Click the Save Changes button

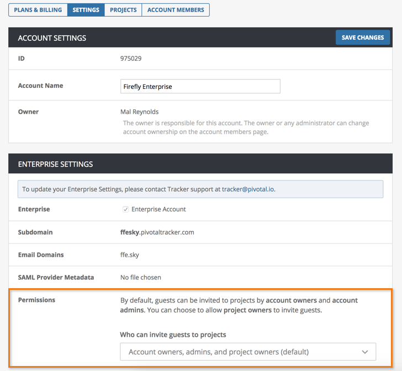tap(363, 38)
